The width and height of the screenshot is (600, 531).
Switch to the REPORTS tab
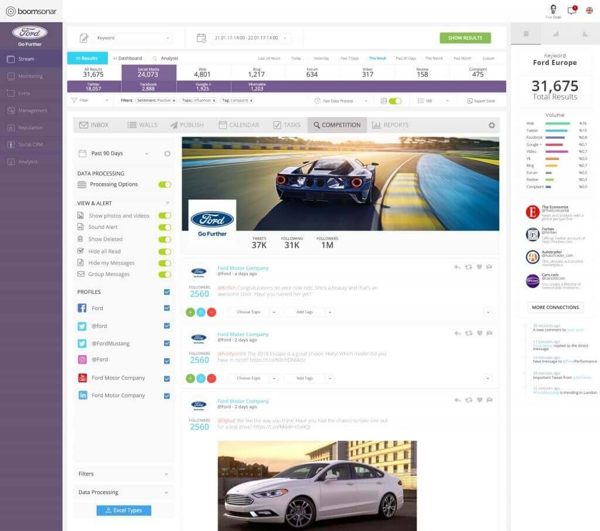(x=390, y=125)
